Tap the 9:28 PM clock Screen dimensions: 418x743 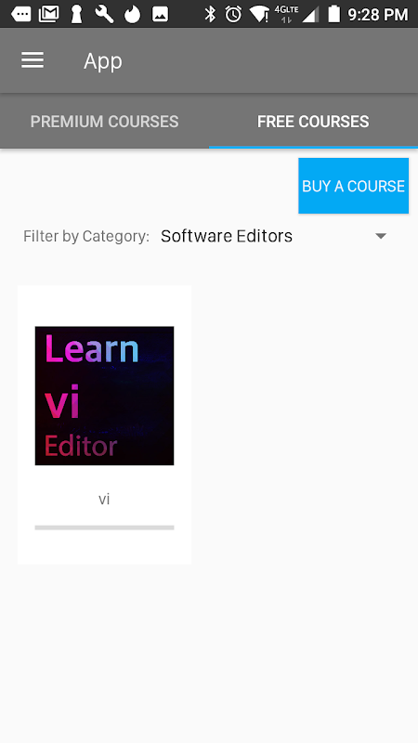click(378, 15)
